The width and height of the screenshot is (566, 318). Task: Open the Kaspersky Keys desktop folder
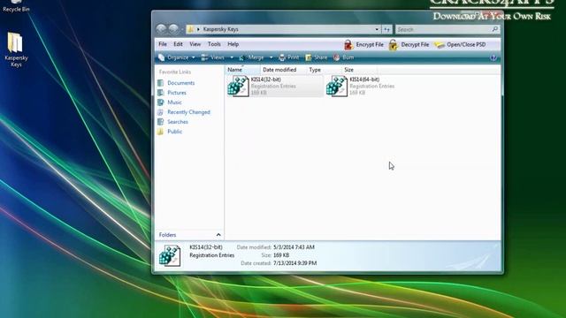tap(16, 49)
